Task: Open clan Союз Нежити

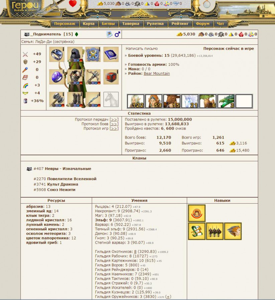Action: (x=61, y=190)
